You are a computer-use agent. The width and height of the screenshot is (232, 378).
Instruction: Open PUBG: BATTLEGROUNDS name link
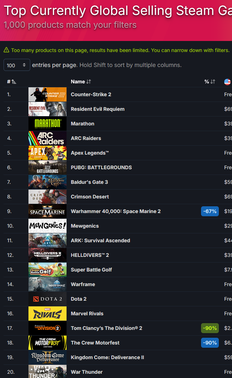tap(101, 167)
